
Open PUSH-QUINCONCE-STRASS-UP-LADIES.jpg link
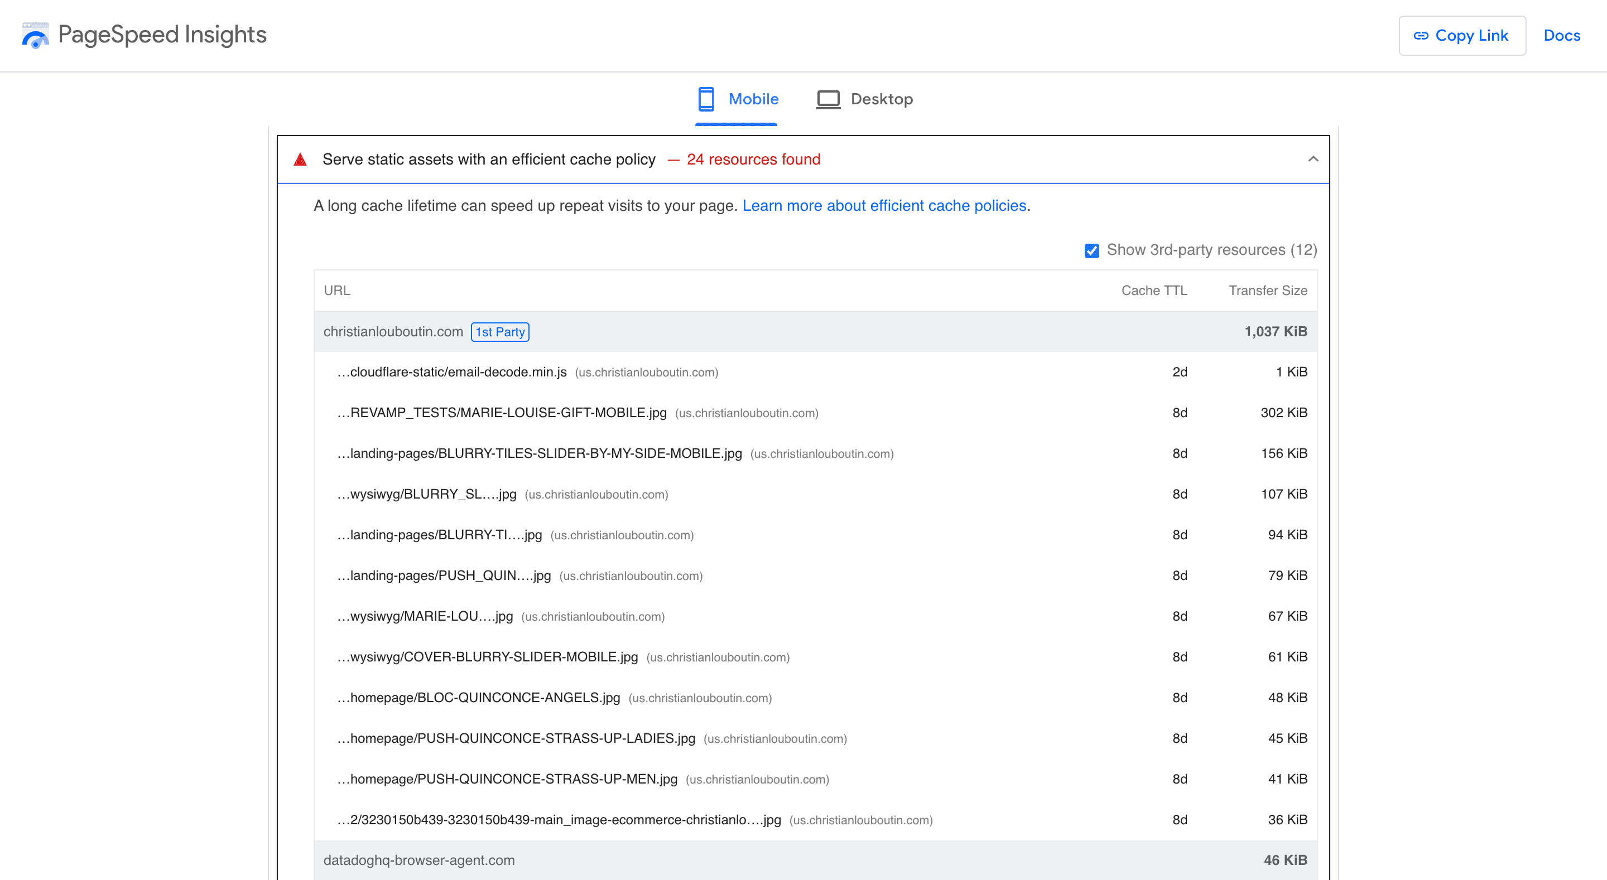coord(516,738)
